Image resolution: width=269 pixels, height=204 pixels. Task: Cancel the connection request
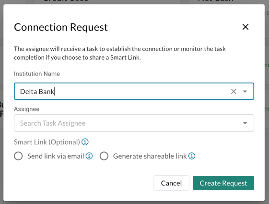pos(171,183)
